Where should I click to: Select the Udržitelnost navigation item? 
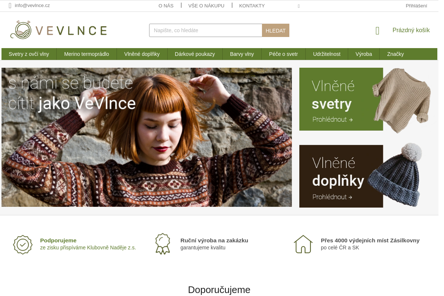(327, 54)
